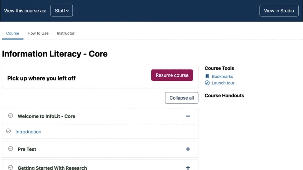Open the Introduction link
The image size is (303, 170).
point(28,132)
